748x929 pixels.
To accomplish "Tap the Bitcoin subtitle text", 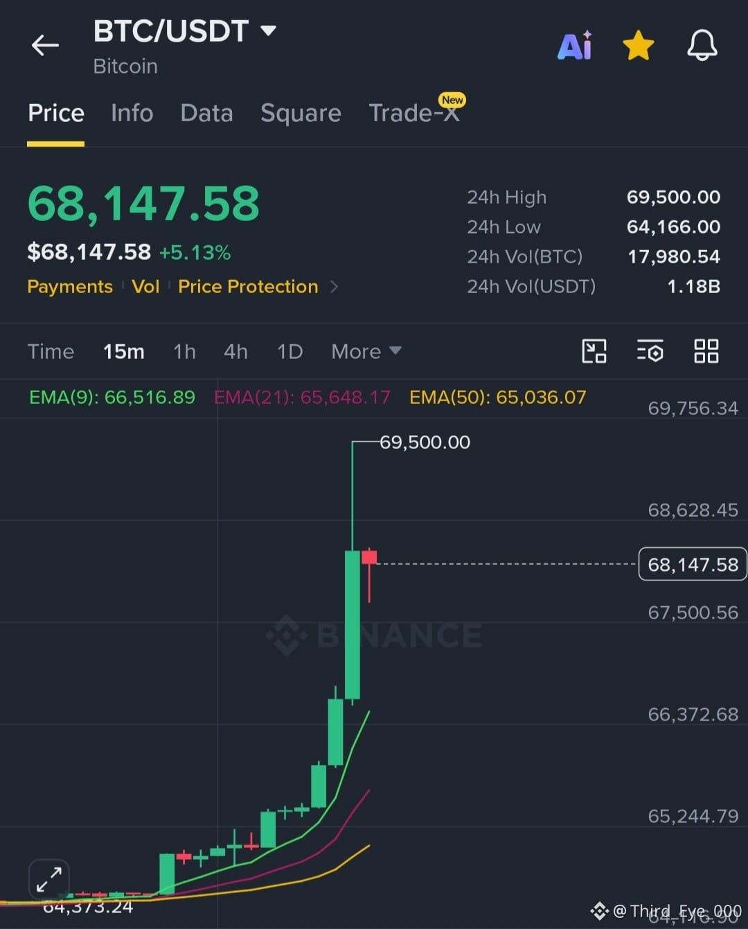I will (125, 67).
